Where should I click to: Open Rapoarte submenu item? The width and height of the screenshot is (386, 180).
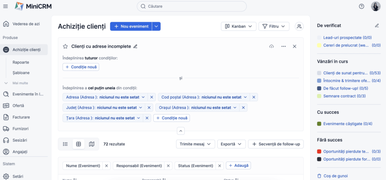tap(21, 62)
